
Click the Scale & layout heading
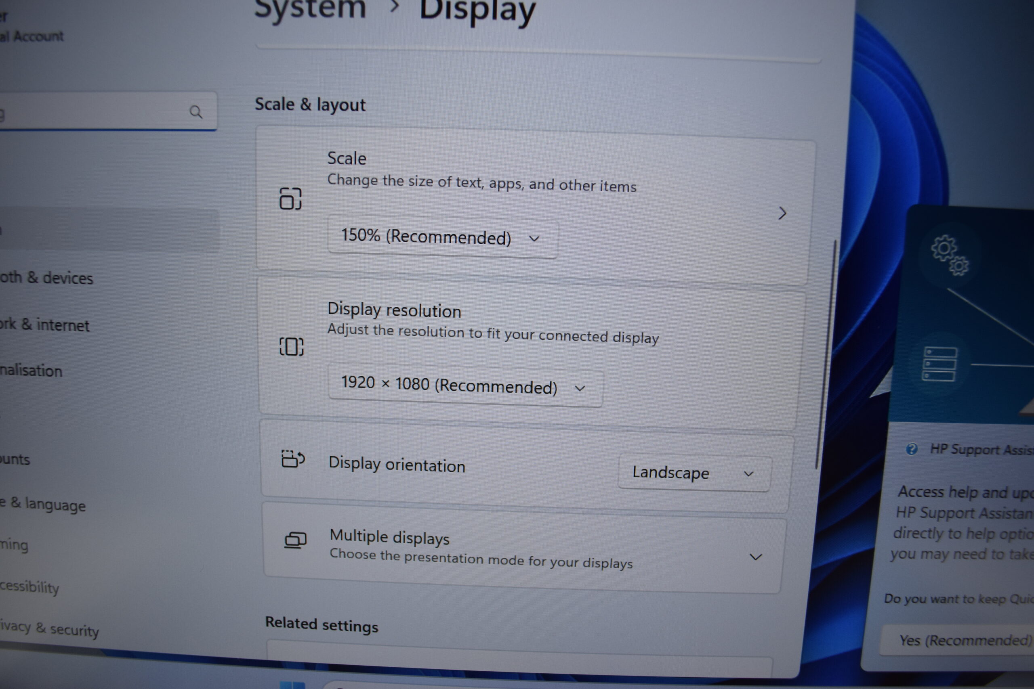(310, 105)
